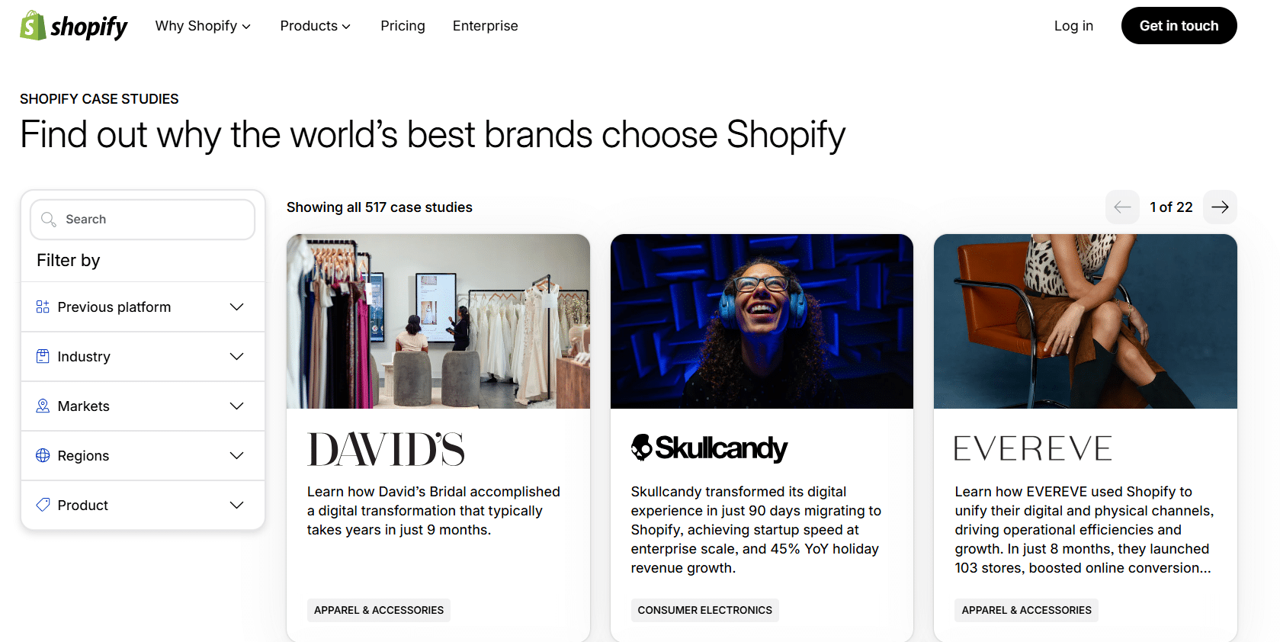Click the Shopify bag logo
Image resolution: width=1280 pixels, height=642 pixels.
pyautogui.click(x=33, y=25)
